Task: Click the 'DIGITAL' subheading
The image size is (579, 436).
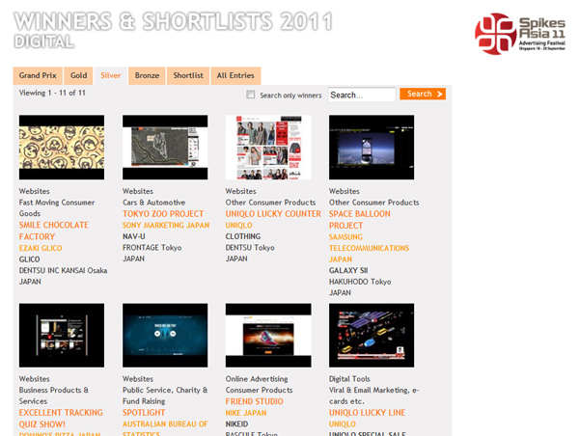Action: pyautogui.click(x=44, y=41)
